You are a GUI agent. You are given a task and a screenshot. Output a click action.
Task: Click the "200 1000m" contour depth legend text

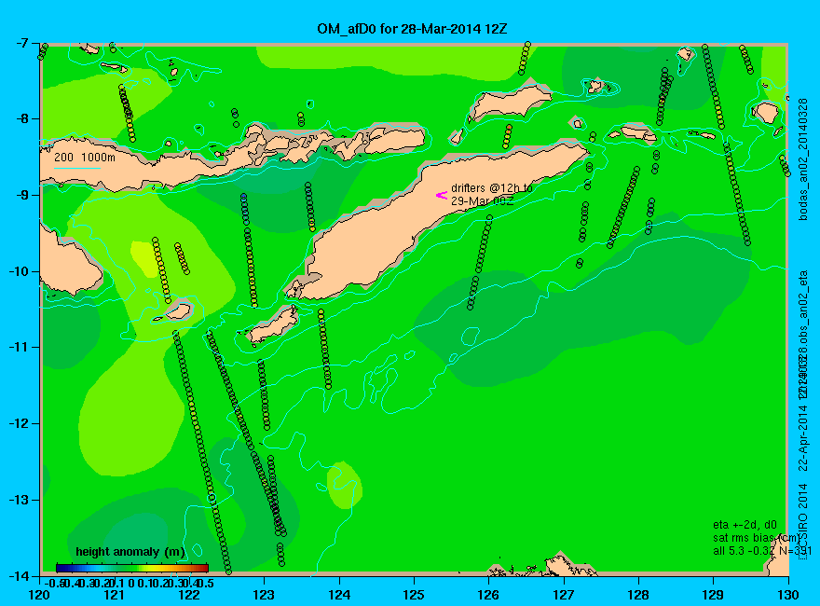(x=85, y=157)
